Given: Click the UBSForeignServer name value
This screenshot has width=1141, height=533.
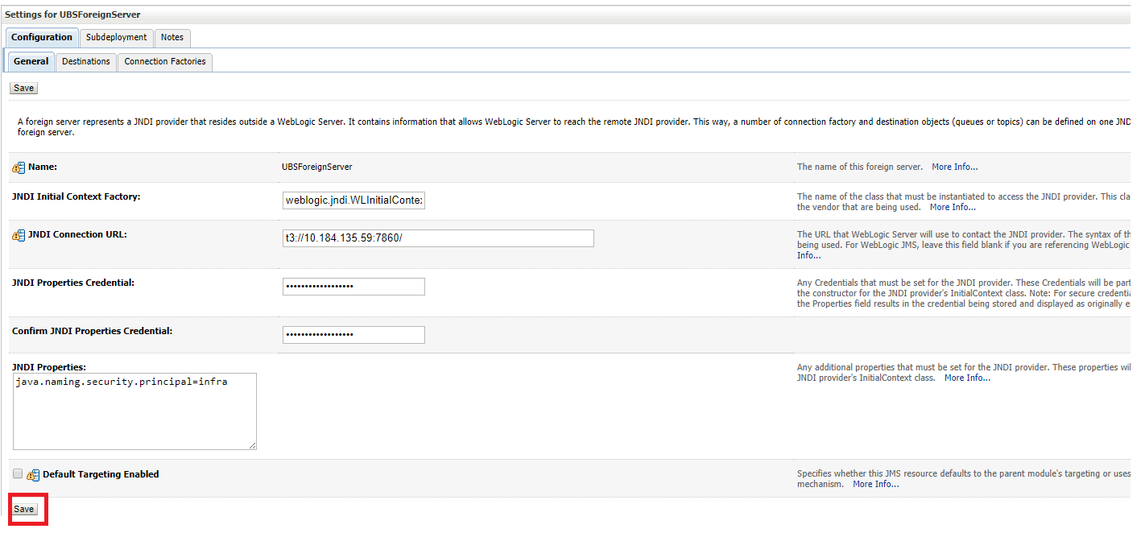Looking at the screenshot, I should 317,167.
